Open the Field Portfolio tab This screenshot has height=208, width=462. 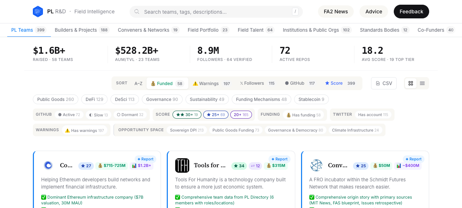click(208, 30)
